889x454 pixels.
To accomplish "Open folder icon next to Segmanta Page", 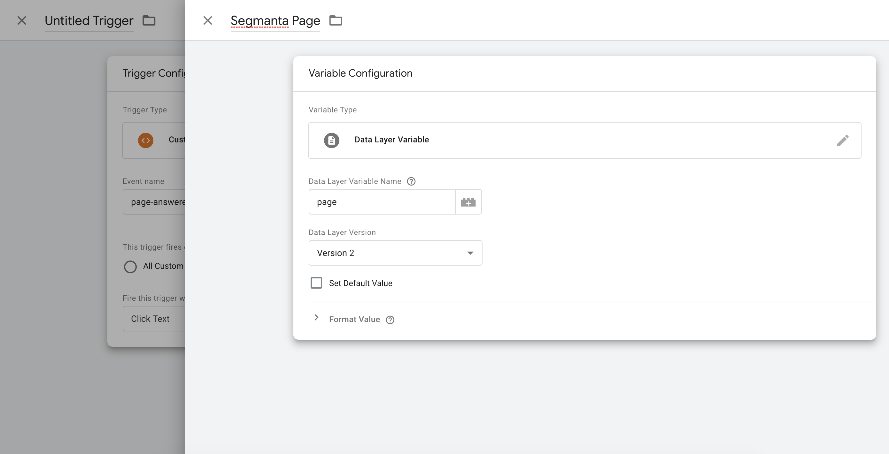I will click(336, 20).
